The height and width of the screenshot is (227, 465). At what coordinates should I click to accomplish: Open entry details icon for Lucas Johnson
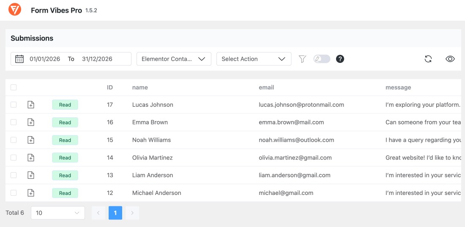31,105
